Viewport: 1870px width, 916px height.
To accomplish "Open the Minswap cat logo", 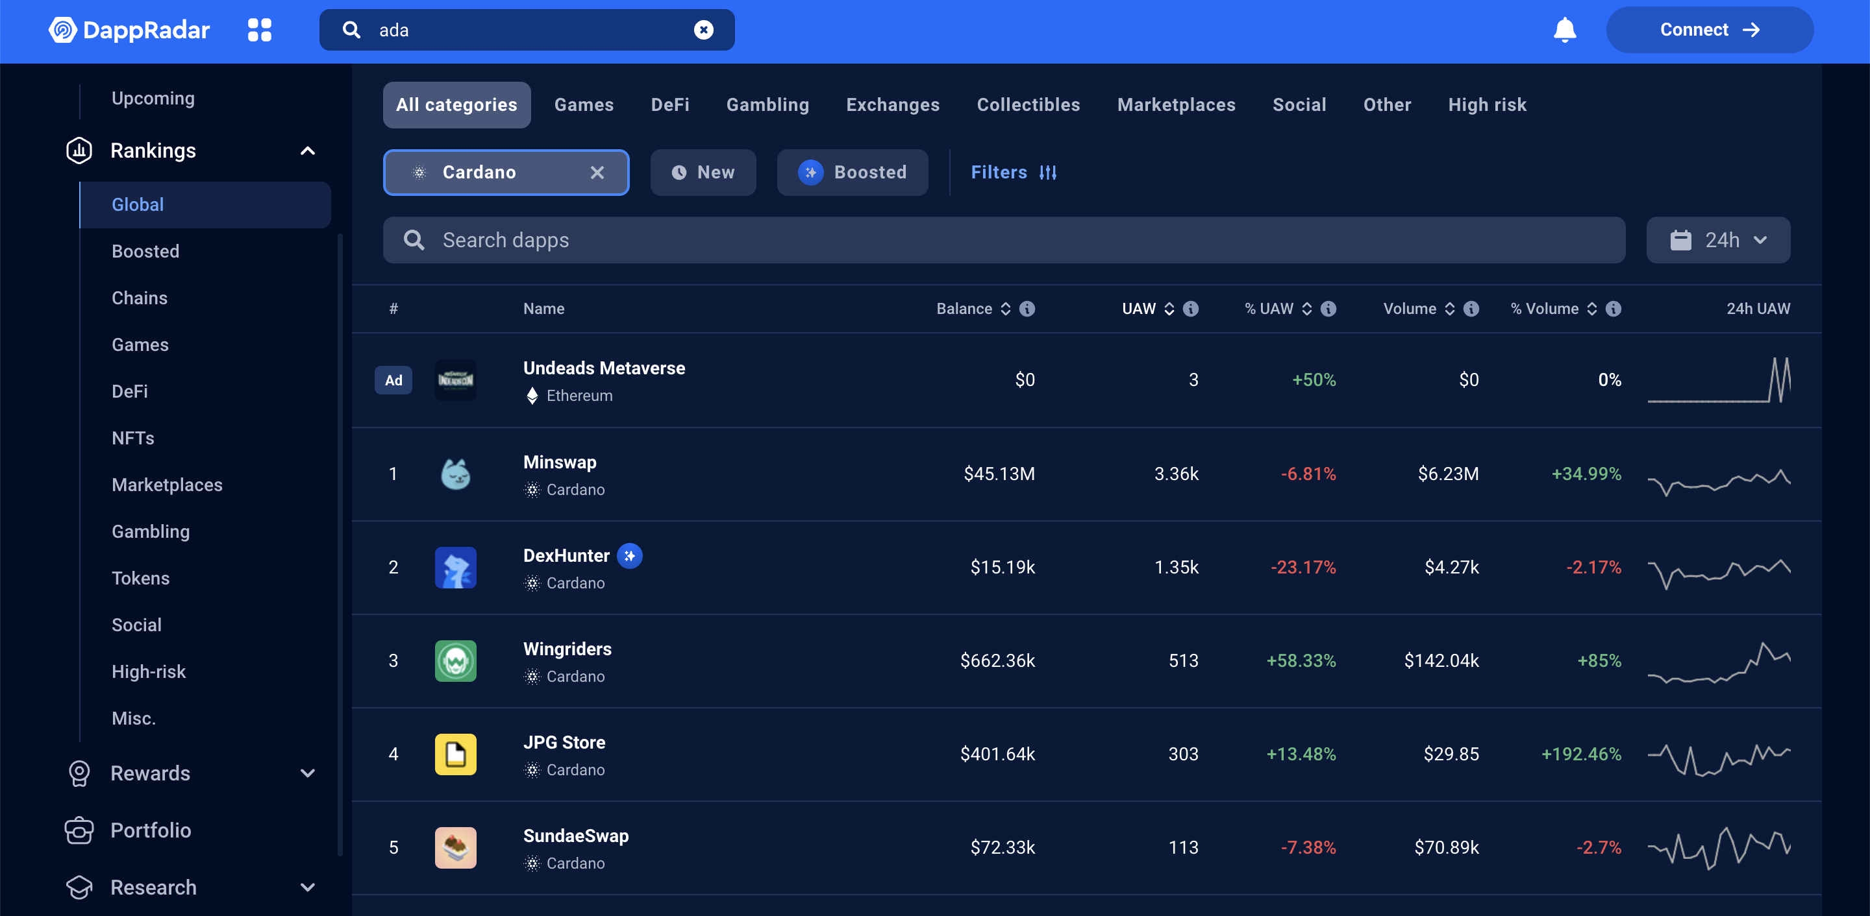I will pos(455,474).
